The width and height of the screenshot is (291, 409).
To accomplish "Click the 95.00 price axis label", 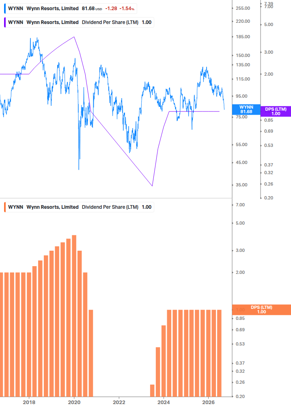I will coord(241,96).
